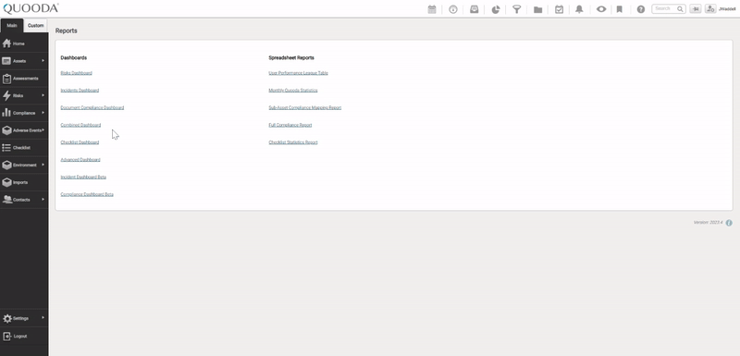Viewport: 740px width, 356px height.
Task: Click the funnel filter icon
Action: pyautogui.click(x=517, y=9)
